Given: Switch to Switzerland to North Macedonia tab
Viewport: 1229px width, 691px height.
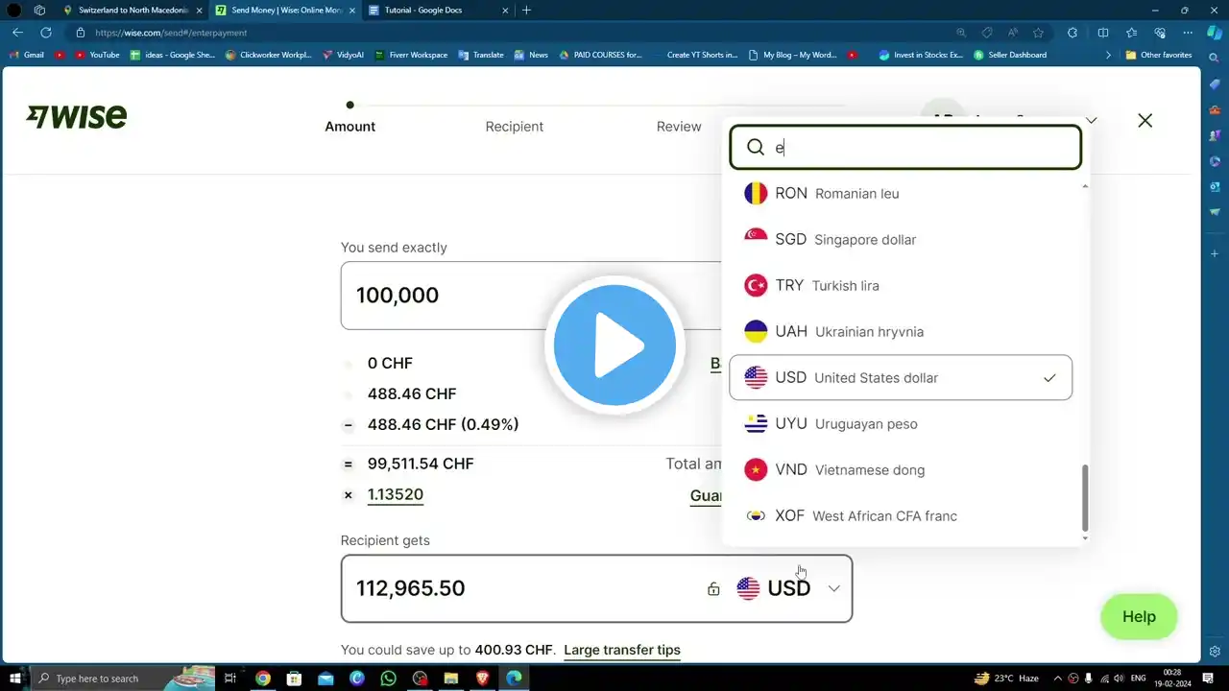Looking at the screenshot, I should [132, 11].
